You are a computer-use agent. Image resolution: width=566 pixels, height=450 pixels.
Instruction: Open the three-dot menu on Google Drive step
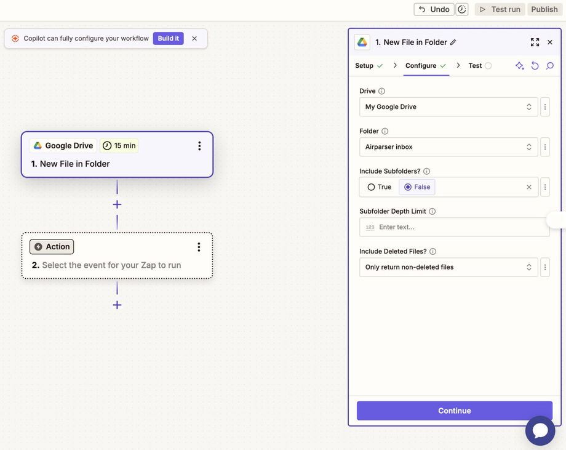click(199, 146)
